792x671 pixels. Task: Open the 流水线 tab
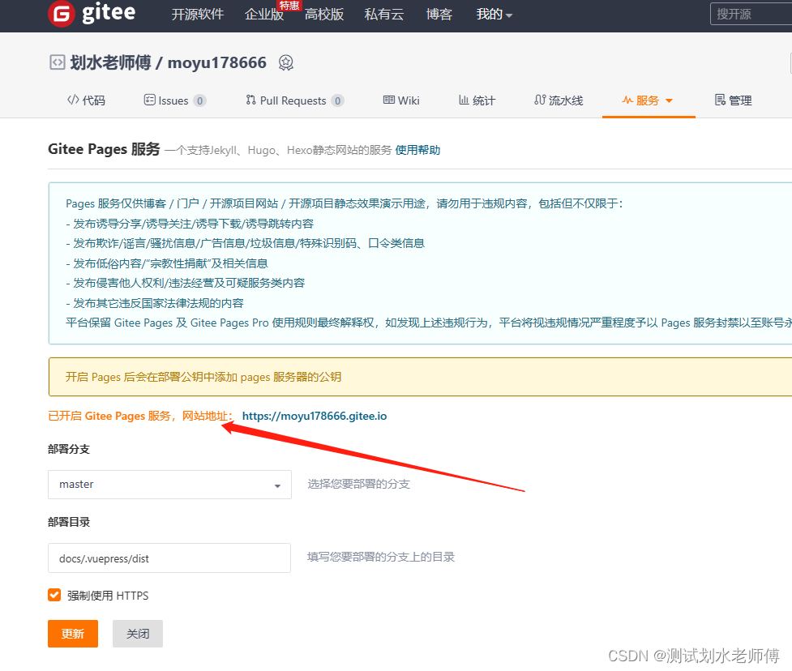(559, 100)
